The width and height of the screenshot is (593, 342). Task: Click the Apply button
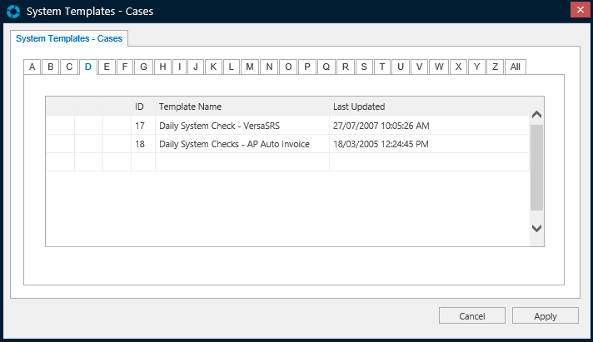(545, 316)
